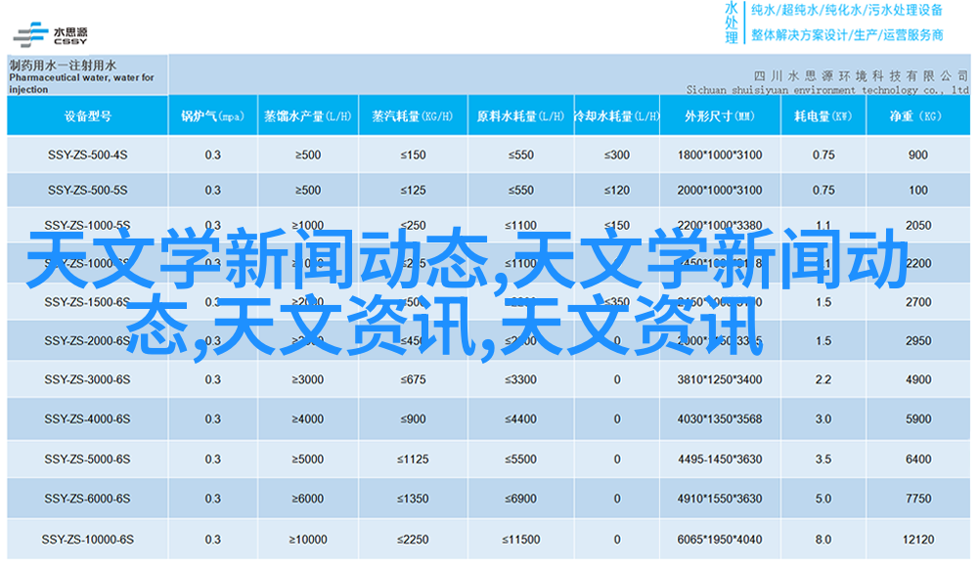Select the 外形尺寸(MM) column header
This screenshot has height=568, width=978.
click(719, 116)
